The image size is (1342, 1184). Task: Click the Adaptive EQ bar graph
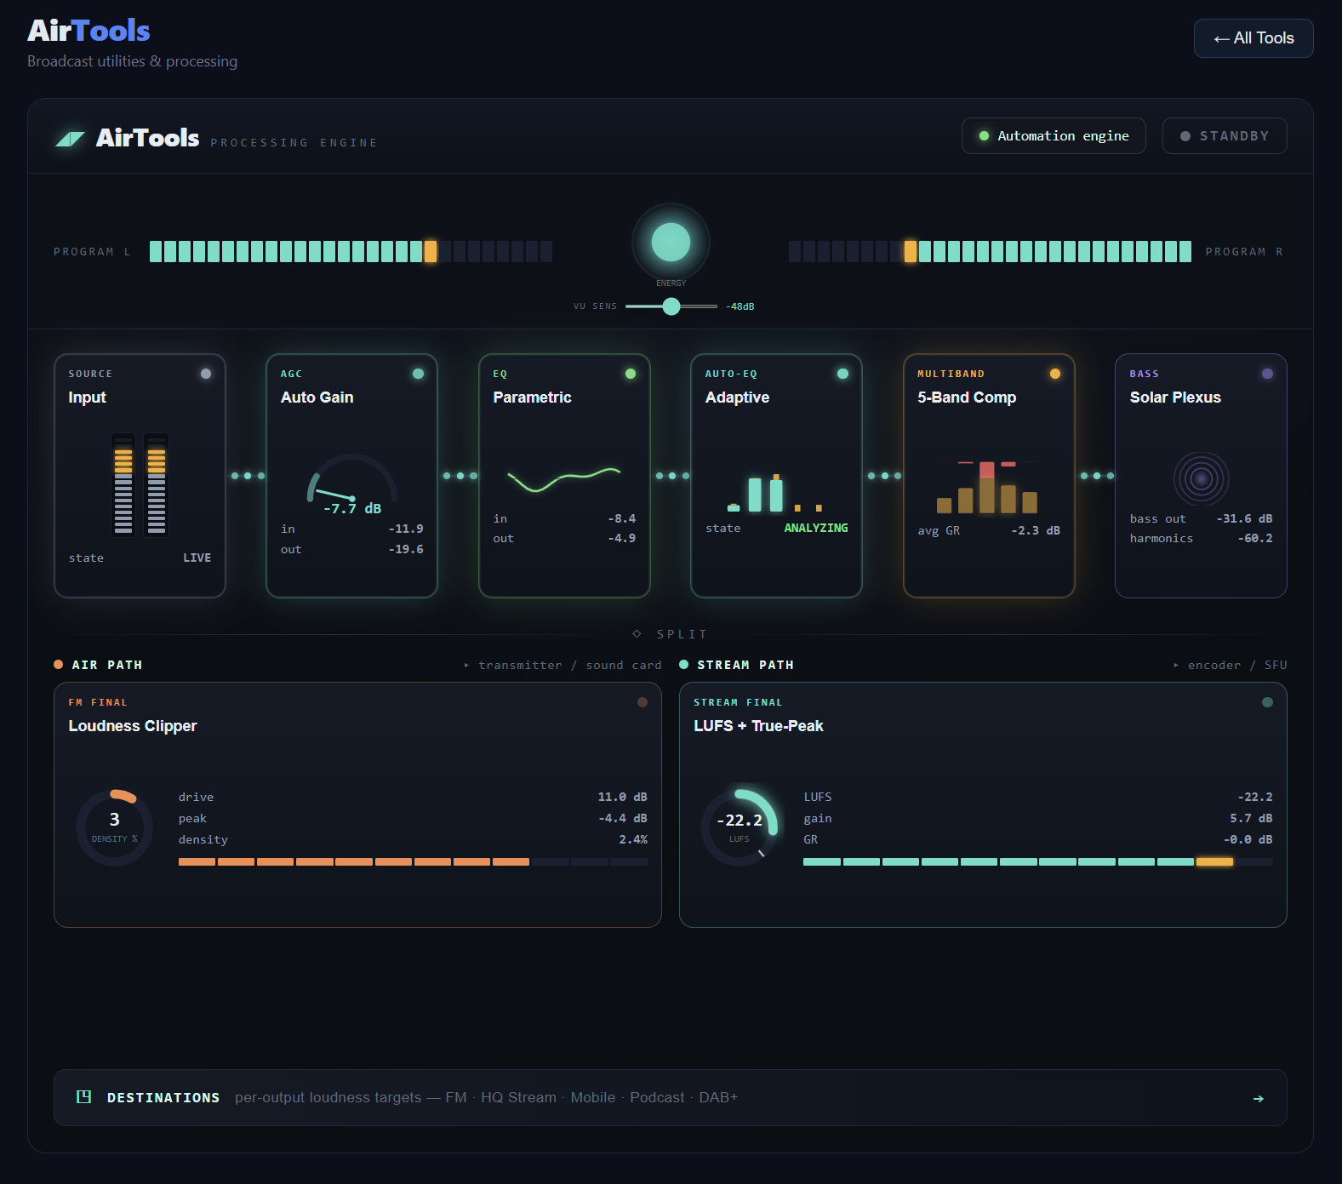click(776, 493)
